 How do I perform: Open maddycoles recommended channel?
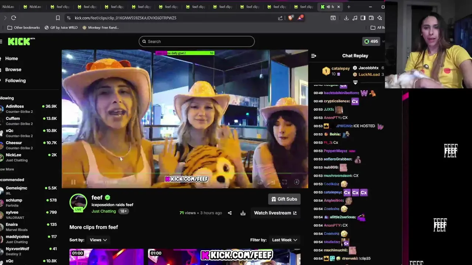pos(29,239)
